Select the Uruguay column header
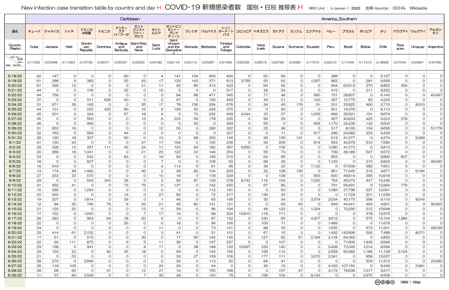This screenshot has height=290, width=449. tap(417, 47)
